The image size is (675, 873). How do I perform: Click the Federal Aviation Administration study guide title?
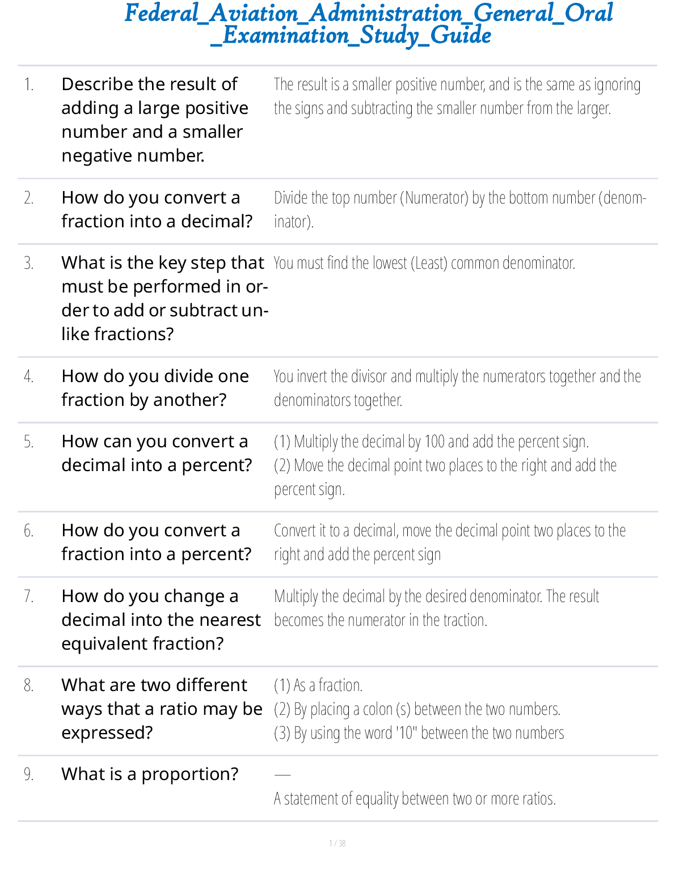[x=368, y=24]
